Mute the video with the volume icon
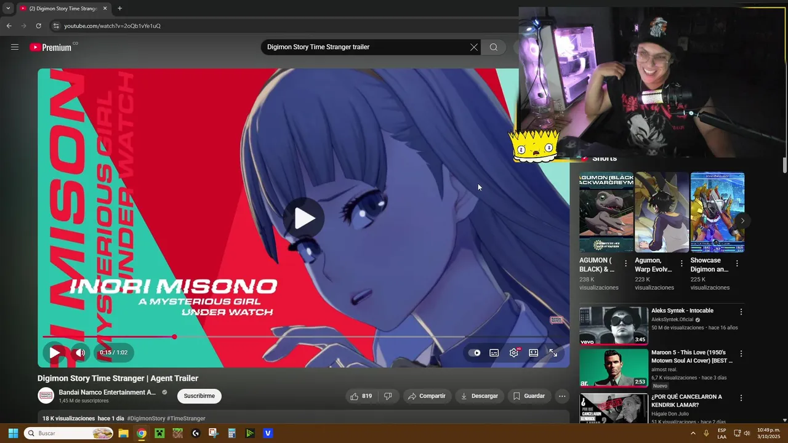The height and width of the screenshot is (443, 788). pos(80,353)
